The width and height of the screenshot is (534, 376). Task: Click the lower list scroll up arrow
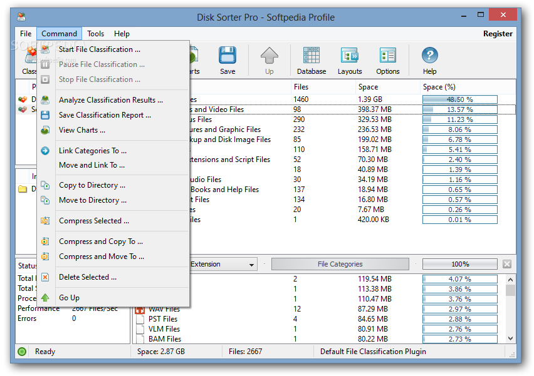[510, 280]
